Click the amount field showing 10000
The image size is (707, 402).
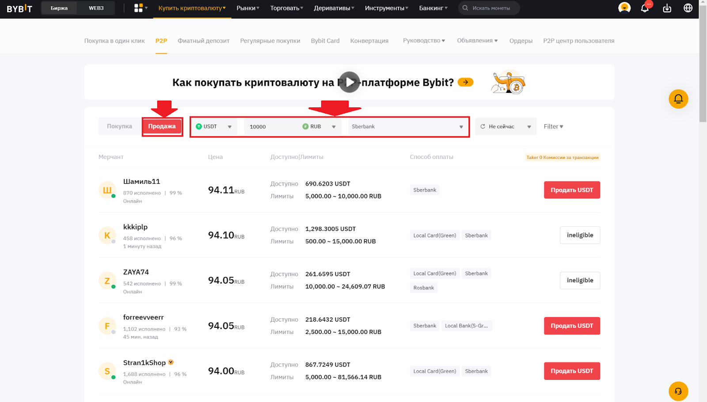click(x=272, y=126)
